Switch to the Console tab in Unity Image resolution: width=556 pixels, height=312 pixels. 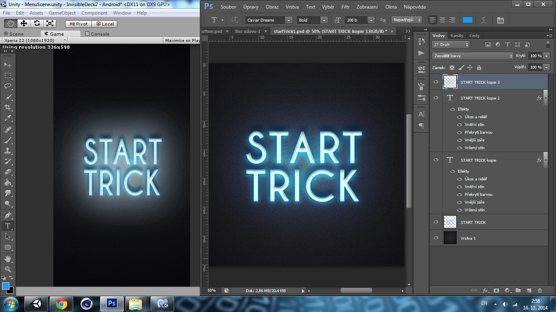click(97, 34)
